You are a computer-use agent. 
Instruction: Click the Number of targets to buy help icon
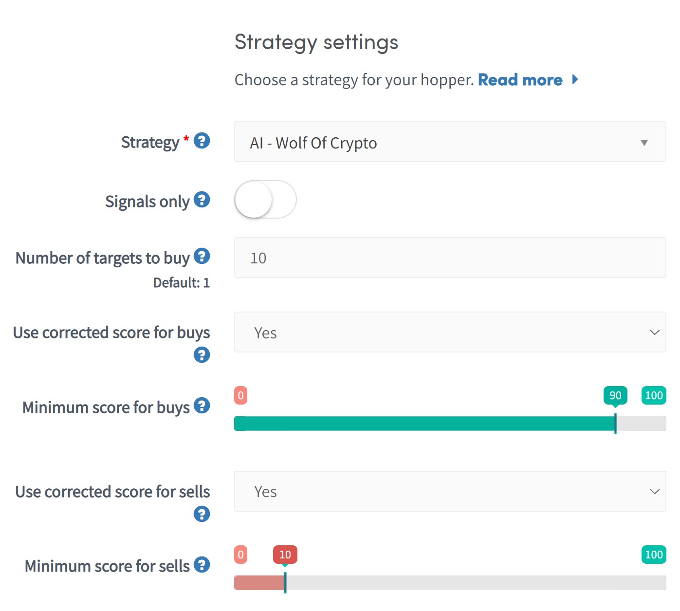pos(202,256)
